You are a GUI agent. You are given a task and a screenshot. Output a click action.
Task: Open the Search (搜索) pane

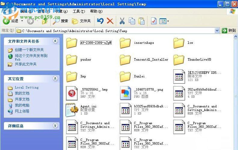(x=60, y=21)
